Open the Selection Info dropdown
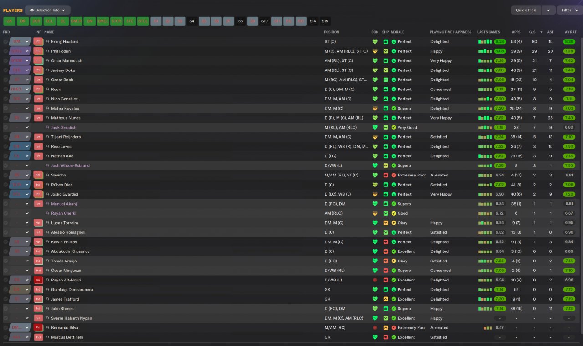This screenshot has width=583, height=346. click(48, 10)
